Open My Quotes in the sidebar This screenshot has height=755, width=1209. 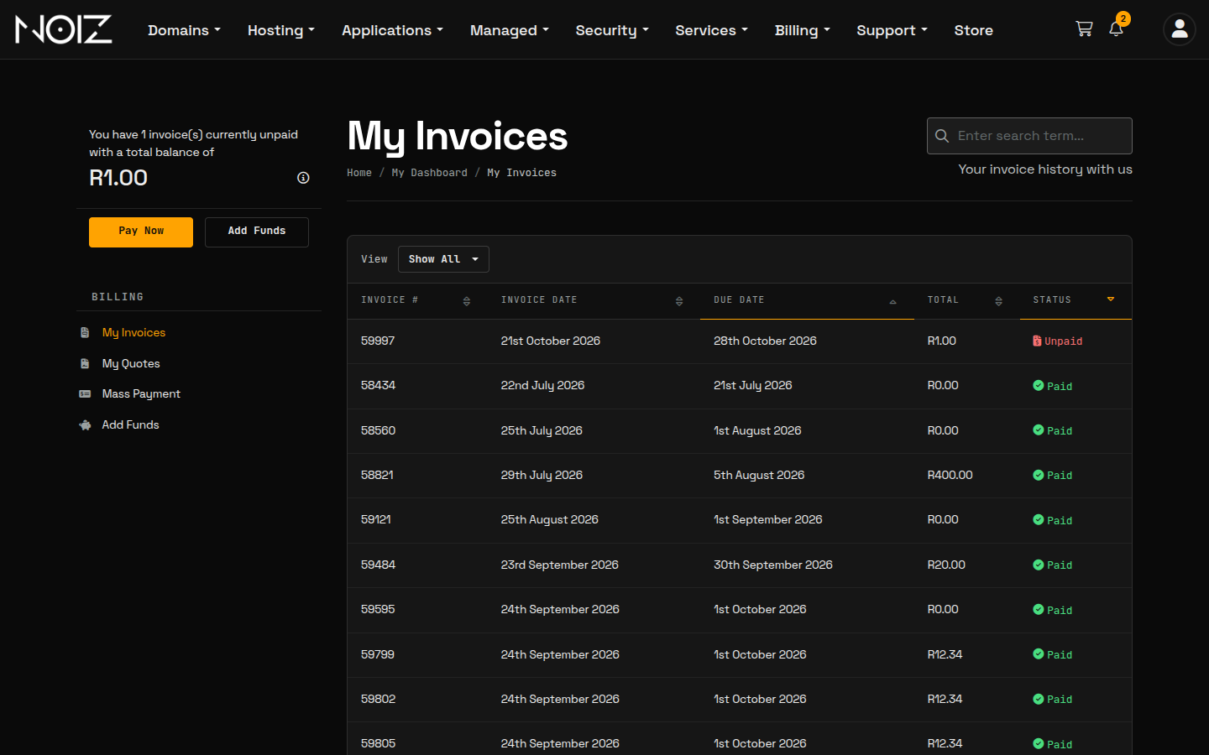point(131,364)
